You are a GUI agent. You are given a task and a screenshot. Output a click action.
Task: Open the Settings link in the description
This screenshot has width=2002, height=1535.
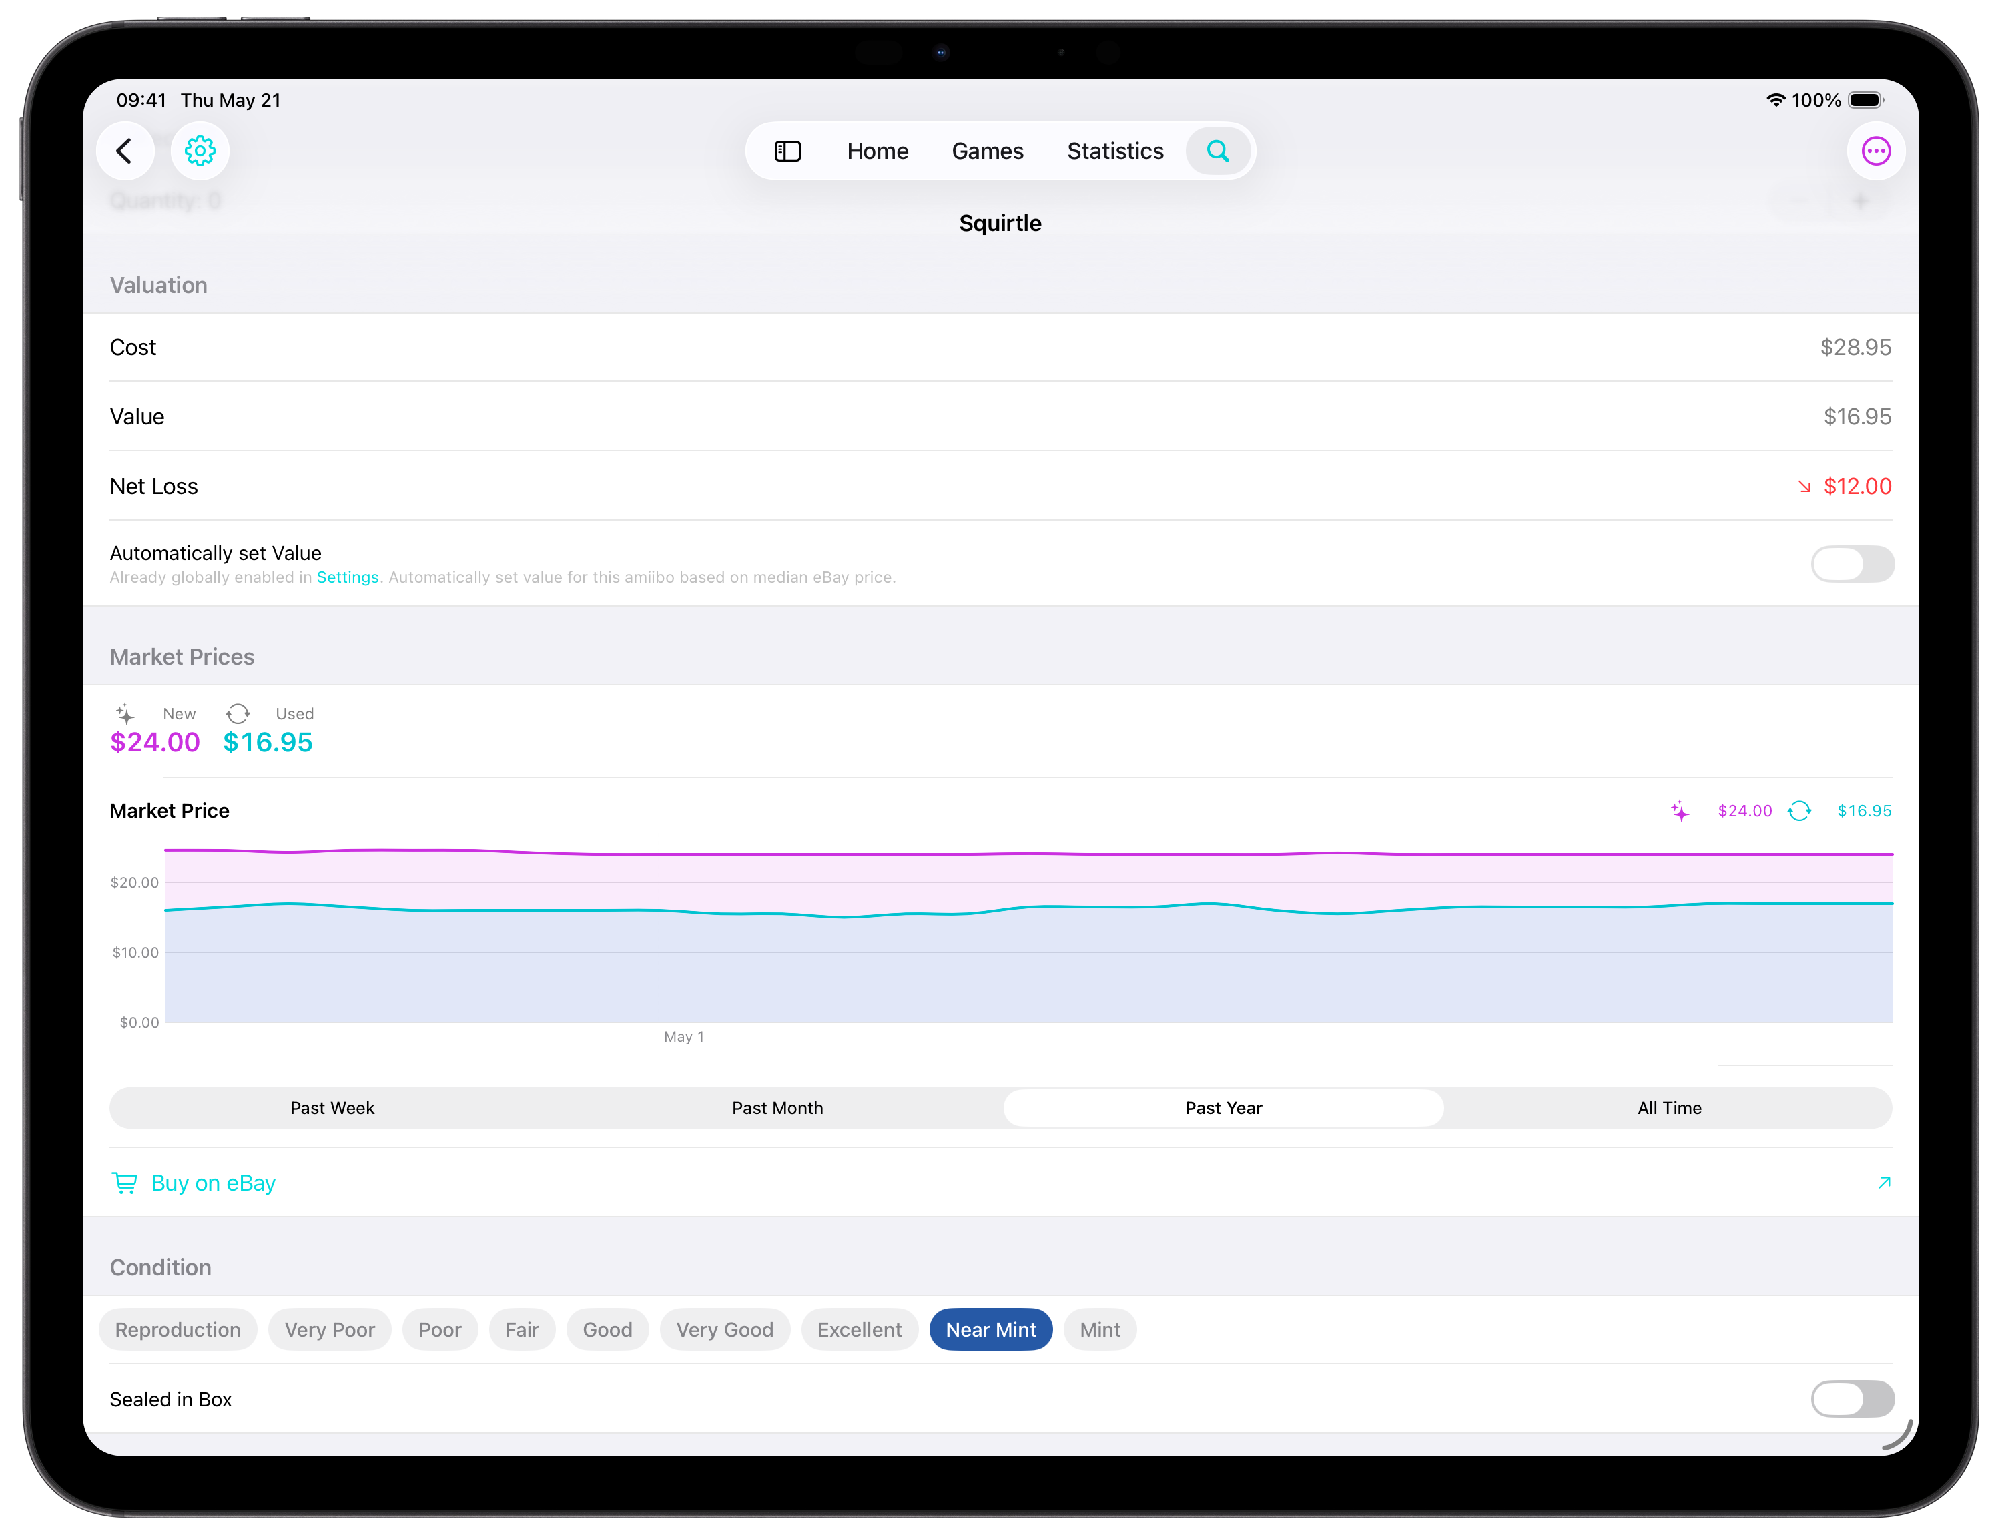pyautogui.click(x=347, y=577)
